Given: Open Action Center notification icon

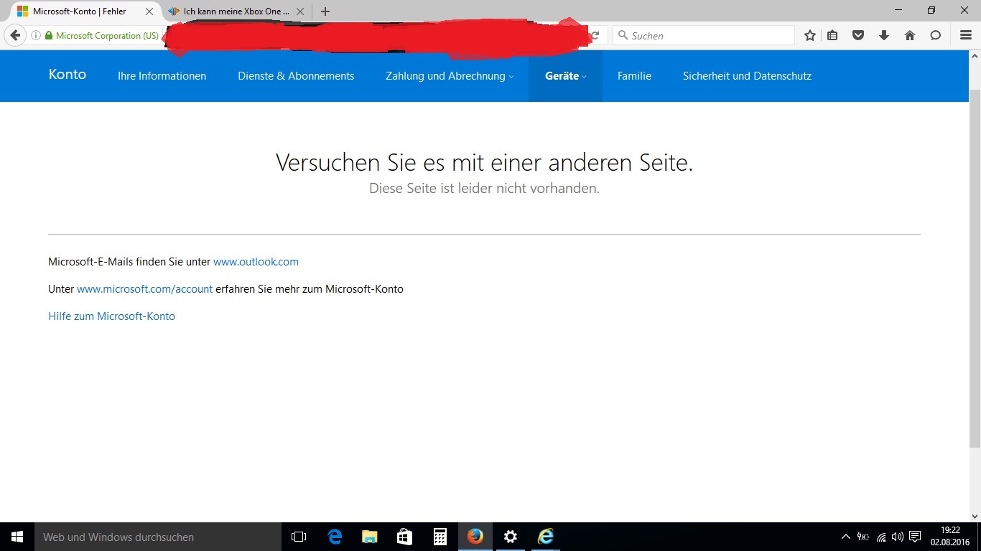Looking at the screenshot, I should tap(915, 537).
